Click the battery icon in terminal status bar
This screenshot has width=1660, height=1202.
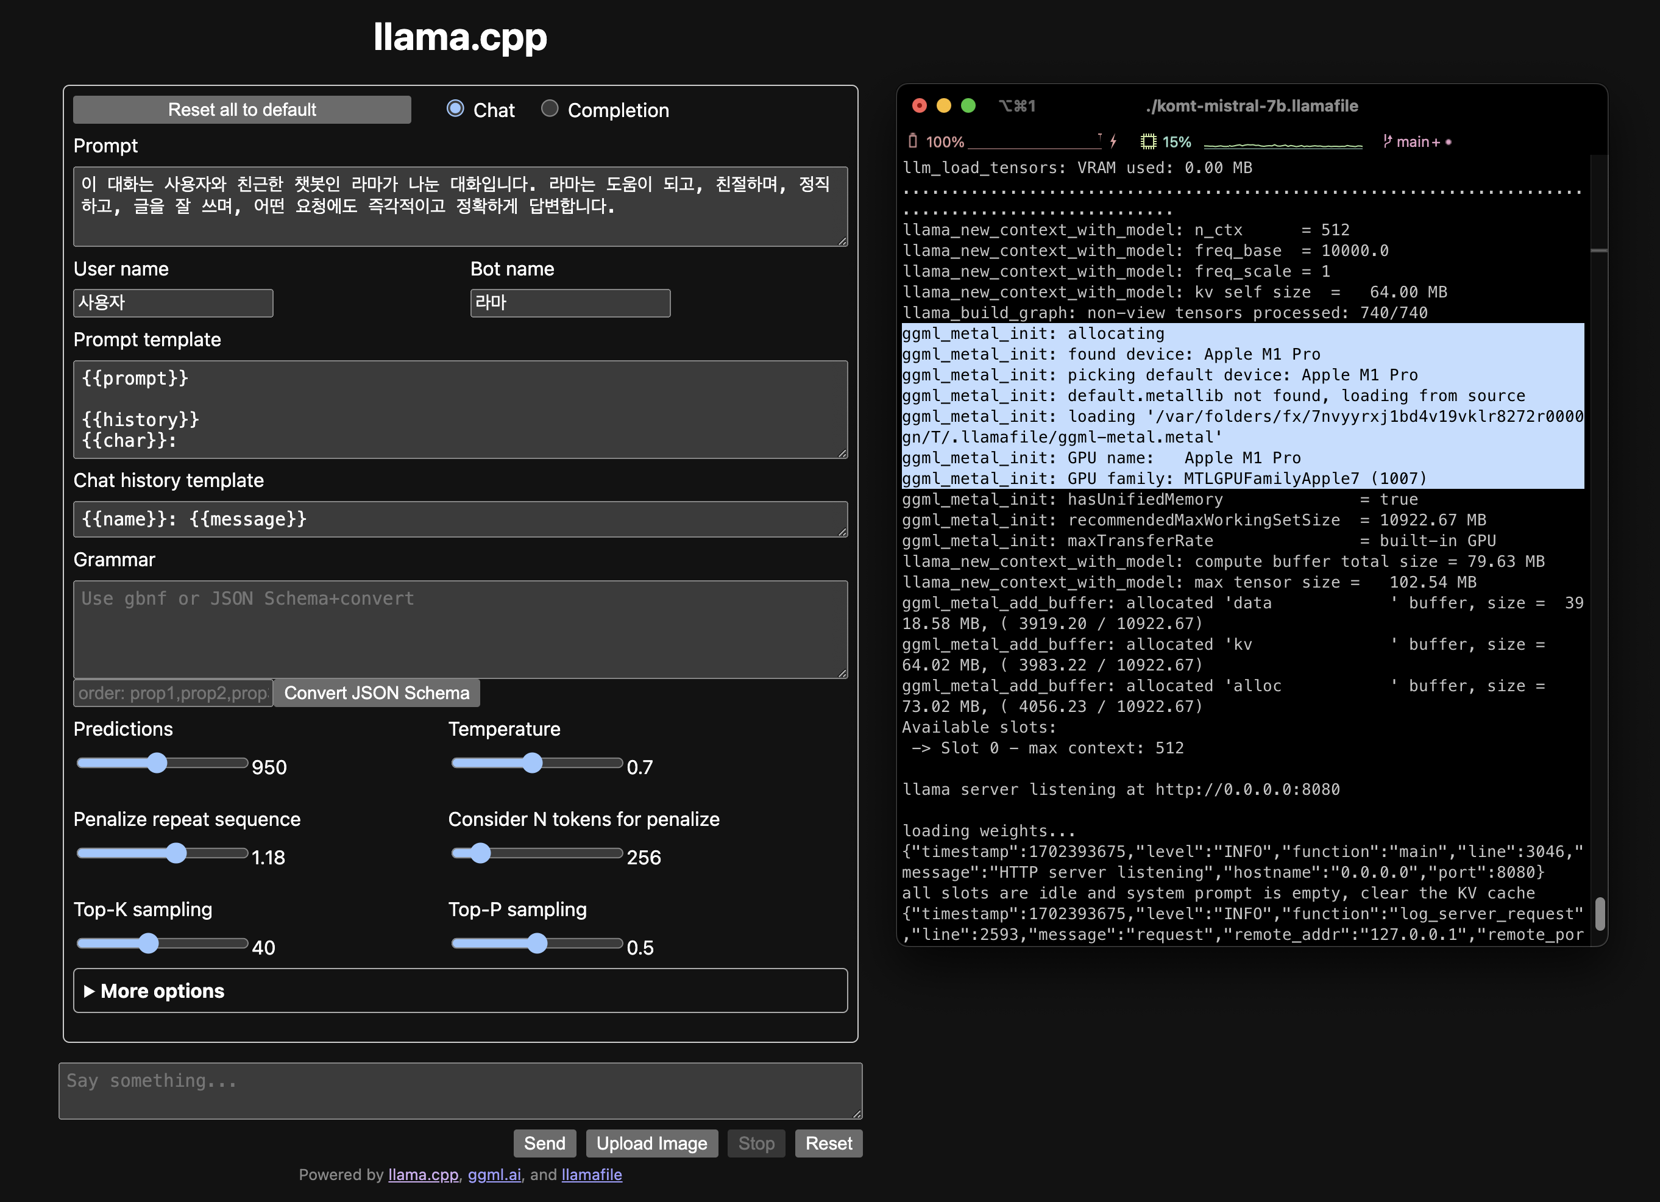point(913,141)
